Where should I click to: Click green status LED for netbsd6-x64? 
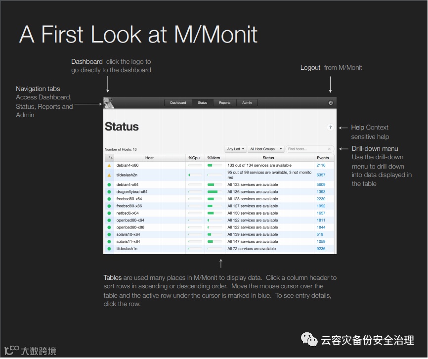coord(109,213)
